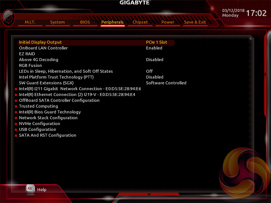This screenshot has width=271, height=203.
Task: Select the Peripherals tab
Action: point(112,22)
